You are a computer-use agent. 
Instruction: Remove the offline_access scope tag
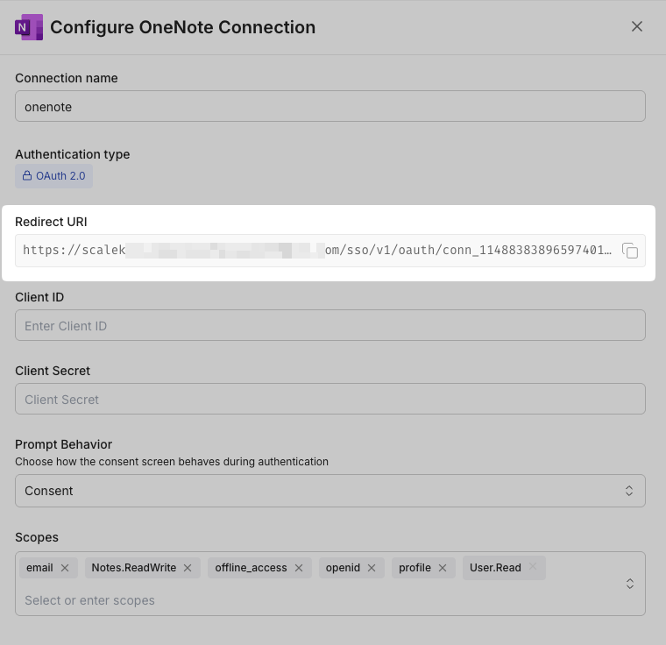click(x=299, y=568)
